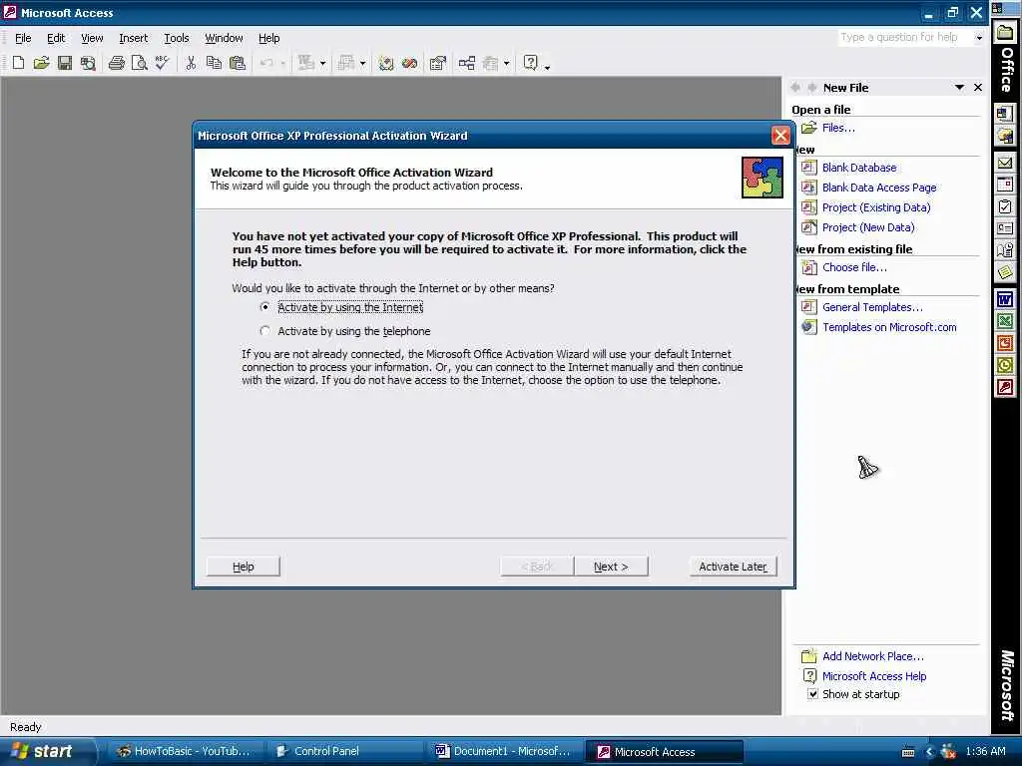Open the toolbar options arrow after Help
This screenshot has width=1022, height=766.
point(547,67)
